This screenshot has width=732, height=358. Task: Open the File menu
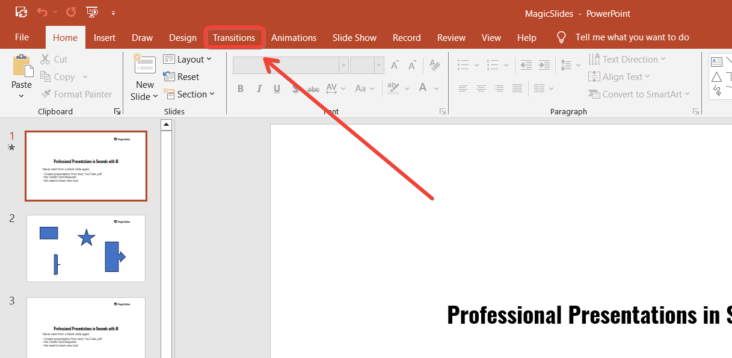pyautogui.click(x=22, y=37)
